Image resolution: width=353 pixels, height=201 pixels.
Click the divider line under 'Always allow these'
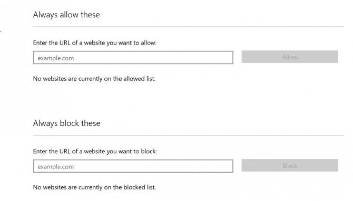click(188, 27)
